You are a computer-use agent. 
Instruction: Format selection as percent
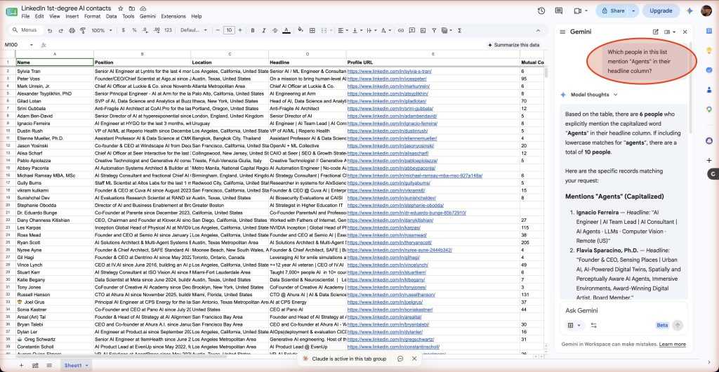click(x=134, y=31)
